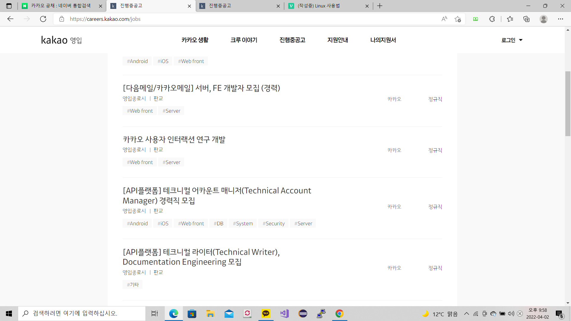Reload the current page
Image resolution: width=571 pixels, height=321 pixels.
43,19
